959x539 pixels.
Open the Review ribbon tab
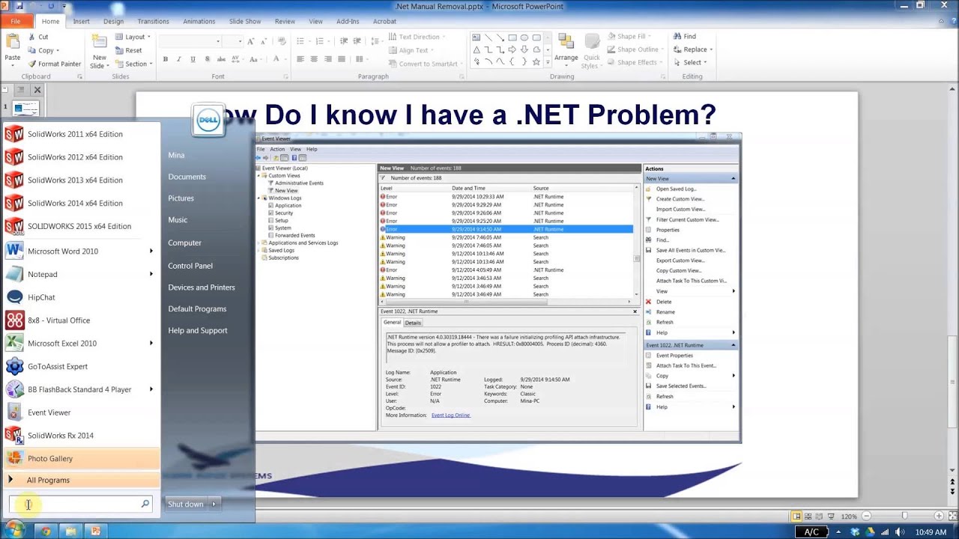click(285, 22)
